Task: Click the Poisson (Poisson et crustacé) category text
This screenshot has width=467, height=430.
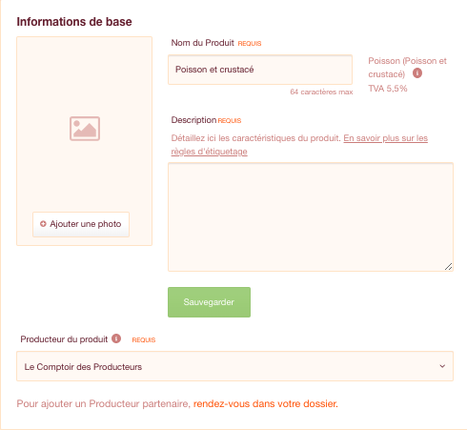Action: pos(407,68)
